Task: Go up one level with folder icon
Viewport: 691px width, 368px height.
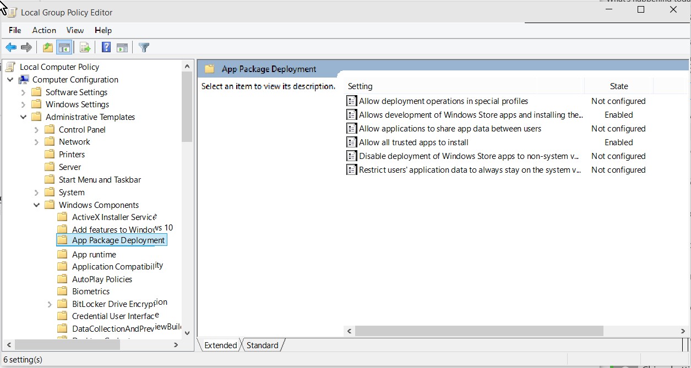Action: (48, 48)
